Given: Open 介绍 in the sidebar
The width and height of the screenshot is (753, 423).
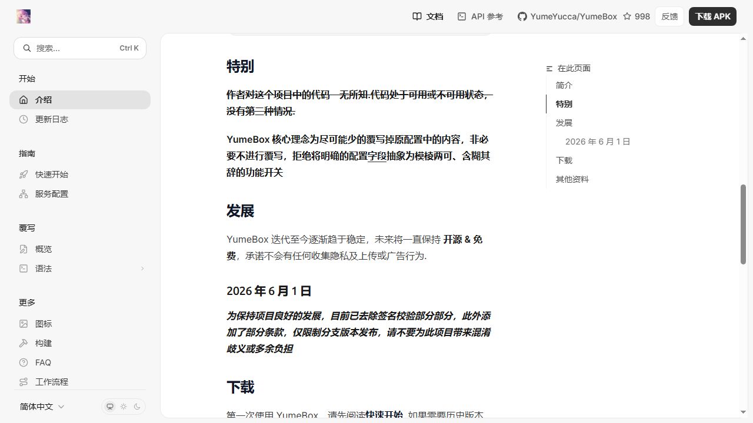Looking at the screenshot, I should pyautogui.click(x=80, y=100).
